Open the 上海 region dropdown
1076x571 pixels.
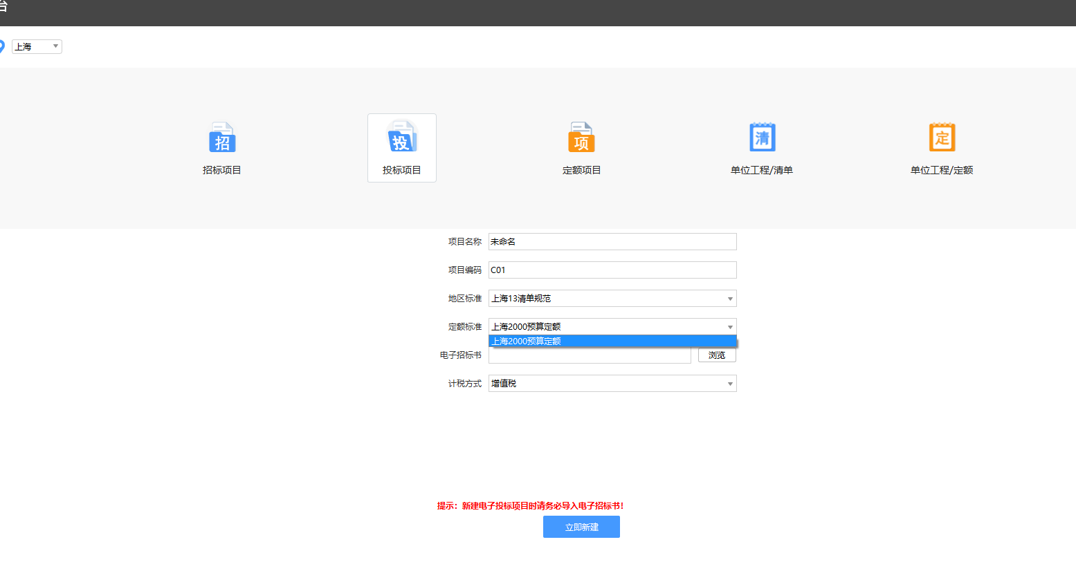pos(37,46)
